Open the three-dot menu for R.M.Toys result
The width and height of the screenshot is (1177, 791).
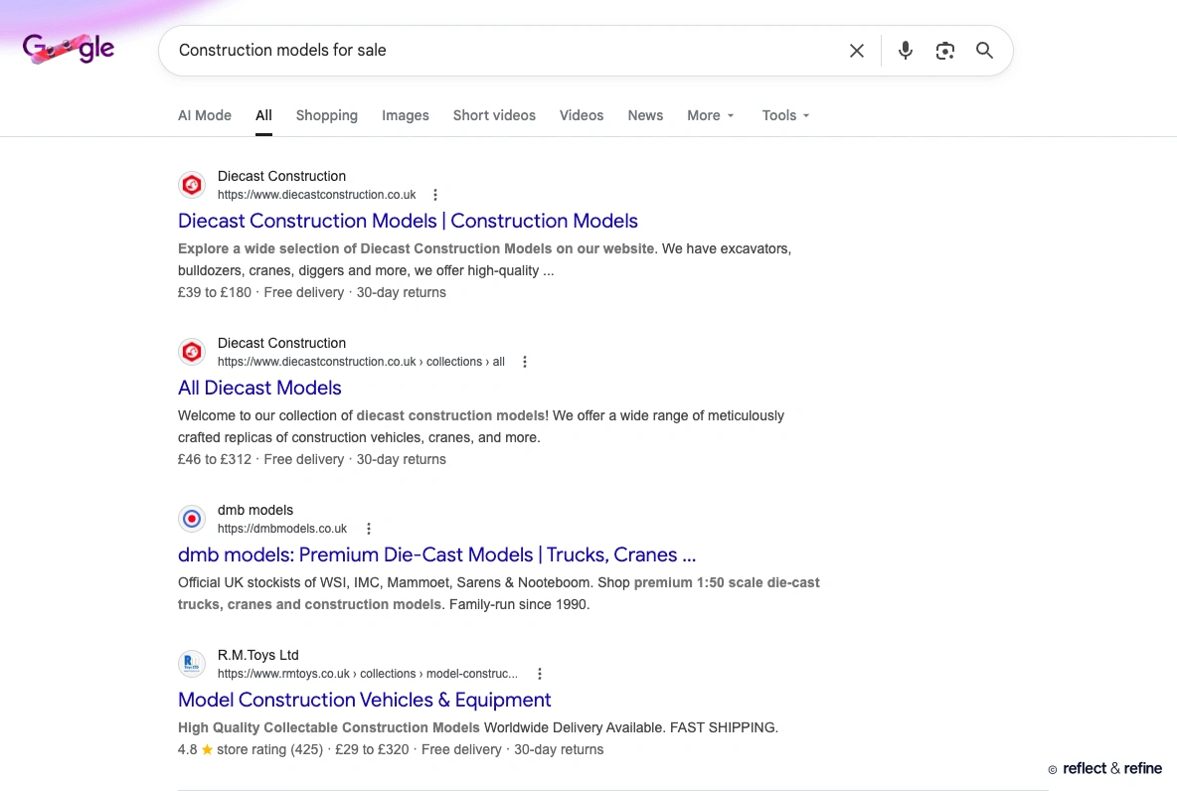pos(540,673)
